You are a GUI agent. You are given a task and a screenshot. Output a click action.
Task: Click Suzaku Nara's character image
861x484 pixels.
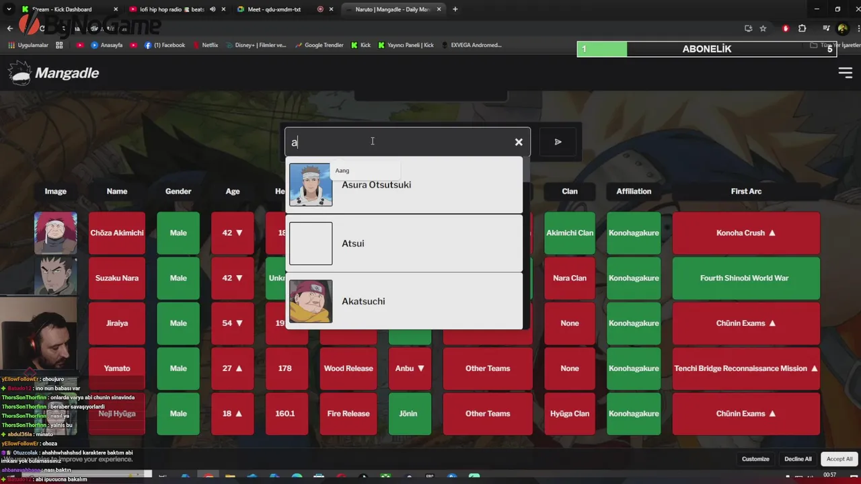point(56,276)
